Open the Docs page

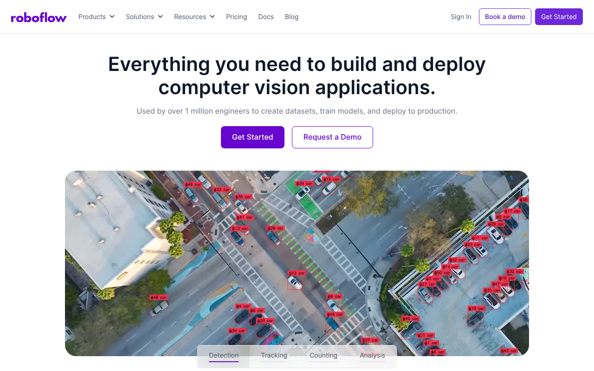point(266,17)
